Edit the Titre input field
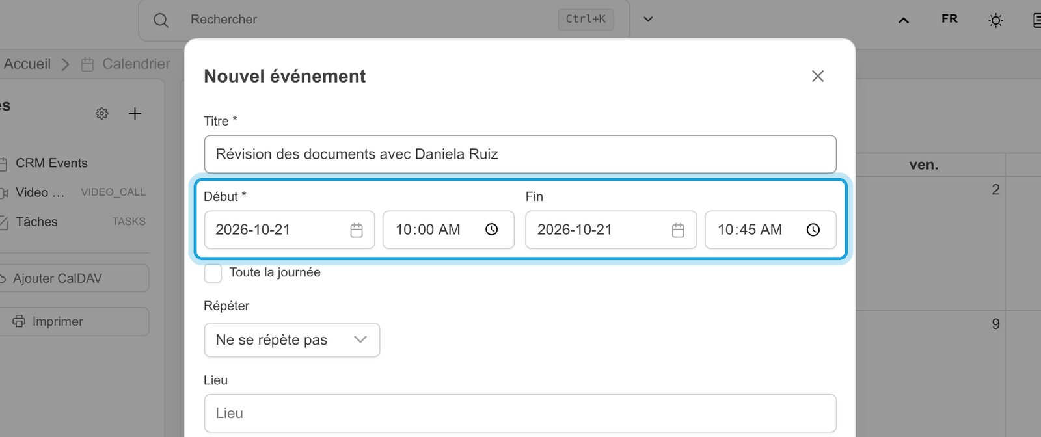 (x=520, y=154)
